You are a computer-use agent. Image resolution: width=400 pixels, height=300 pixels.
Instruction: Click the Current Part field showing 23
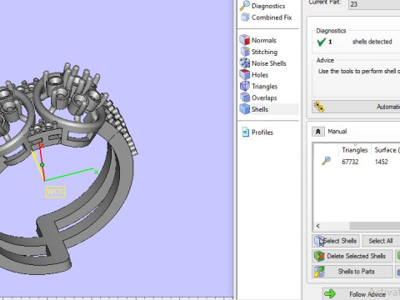coord(374,4)
